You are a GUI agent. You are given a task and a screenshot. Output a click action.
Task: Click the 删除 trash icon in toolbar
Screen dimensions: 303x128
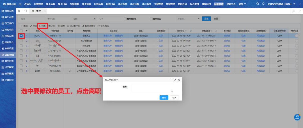[61, 26]
